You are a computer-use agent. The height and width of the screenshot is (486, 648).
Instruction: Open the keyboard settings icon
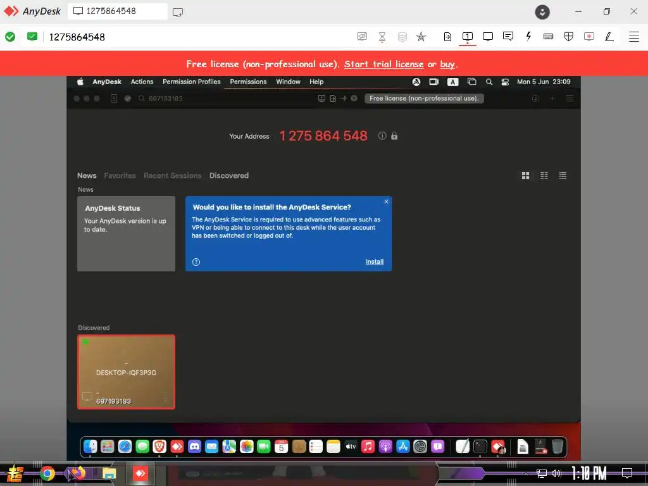[x=549, y=36]
